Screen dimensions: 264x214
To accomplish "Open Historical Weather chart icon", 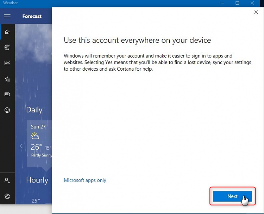I will tap(7, 63).
